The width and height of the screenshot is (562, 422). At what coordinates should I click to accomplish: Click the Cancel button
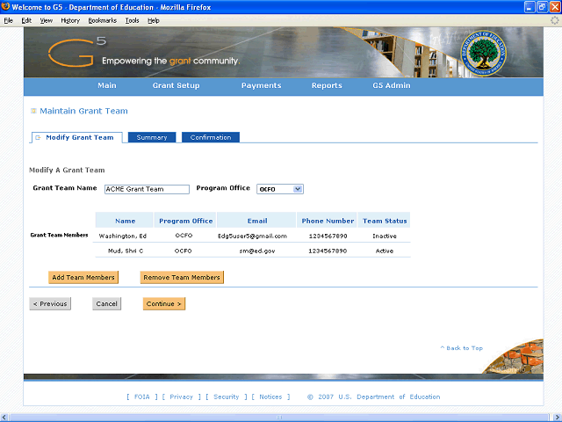[x=107, y=303]
